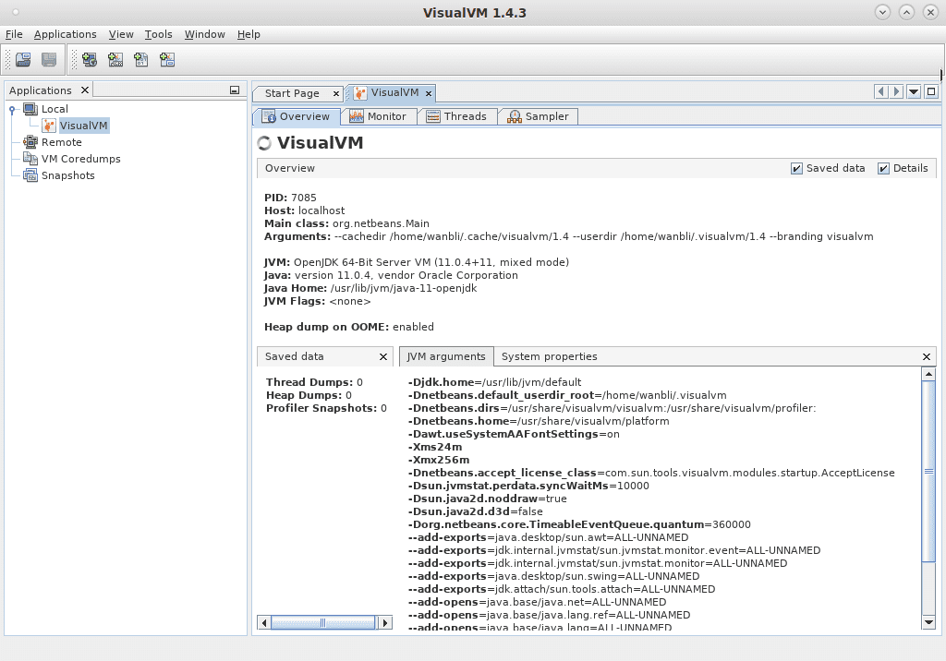Viewport: 946px width, 661px height.
Task: Click the JVM arguments scroll down arrow
Action: (928, 622)
